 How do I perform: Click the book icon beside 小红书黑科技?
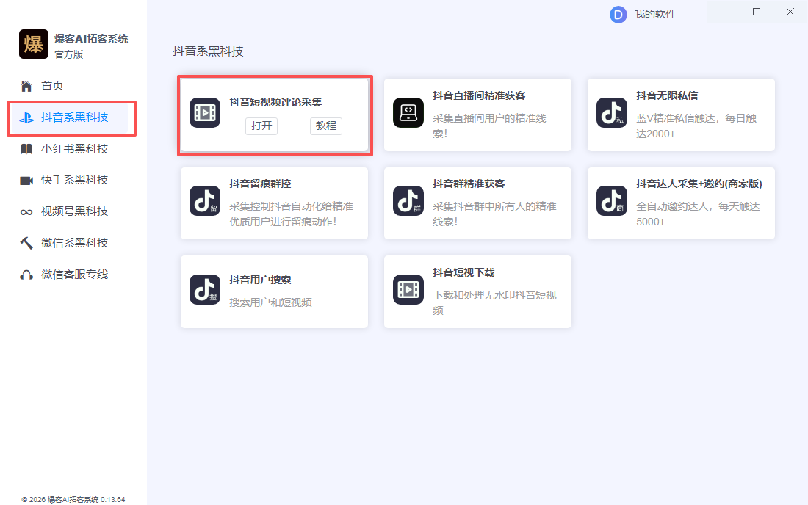click(26, 149)
